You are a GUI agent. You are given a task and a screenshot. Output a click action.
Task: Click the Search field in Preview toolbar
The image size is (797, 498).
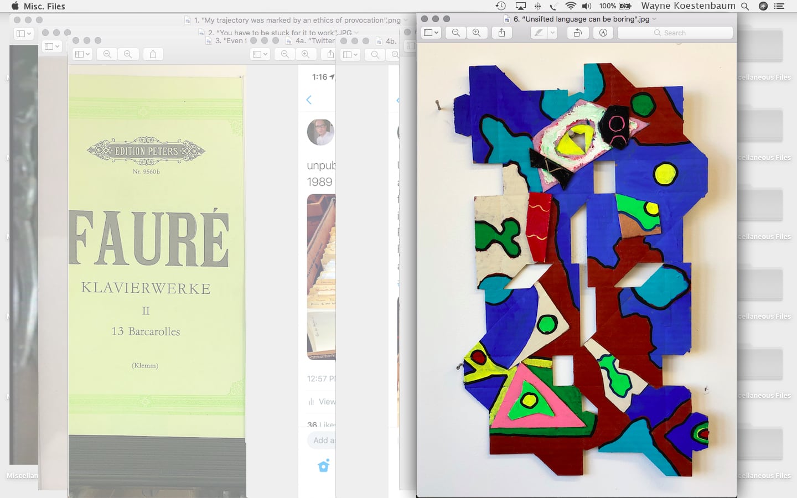pos(675,33)
